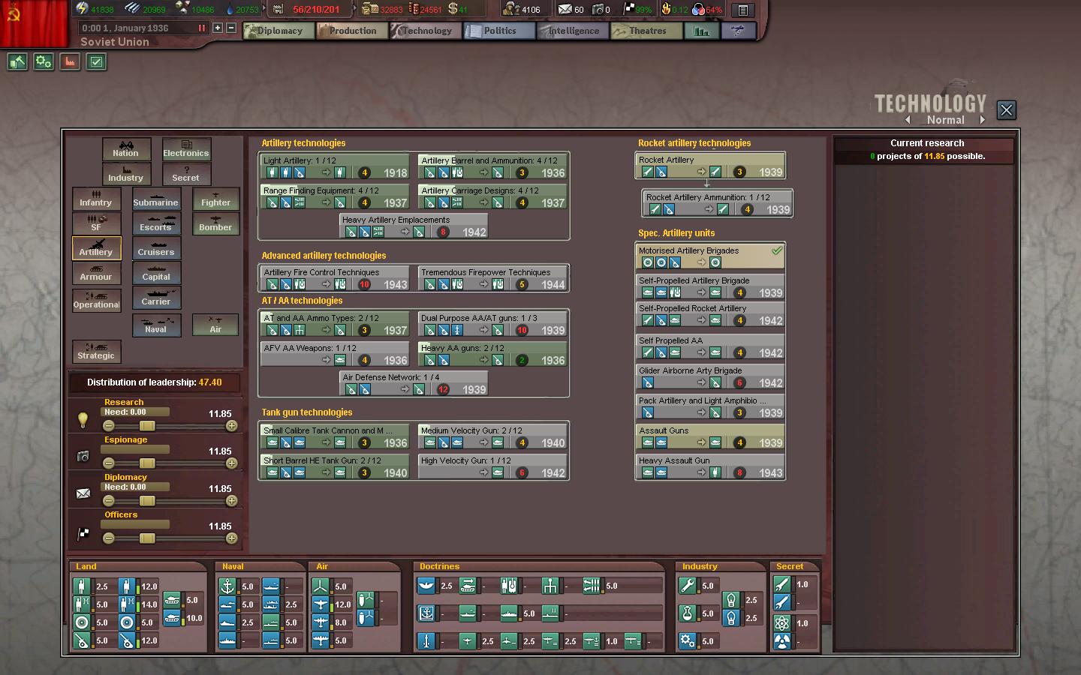Open the Intelligence tab
The image size is (1081, 675).
pyautogui.click(x=574, y=31)
